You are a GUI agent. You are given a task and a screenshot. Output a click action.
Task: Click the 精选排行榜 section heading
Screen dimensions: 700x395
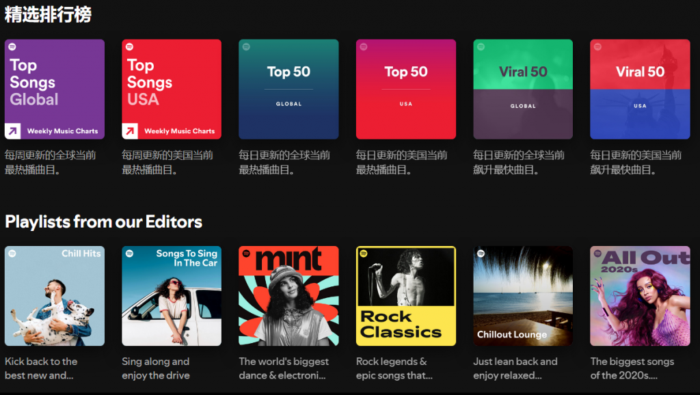click(x=49, y=14)
